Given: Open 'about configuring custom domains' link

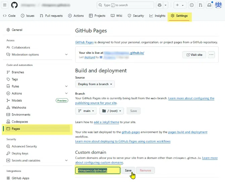Looking at the screenshot, I should tap(99, 162).
